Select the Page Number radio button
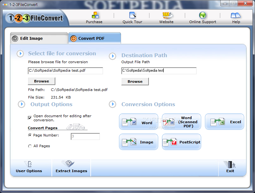The height and width of the screenshot is (193, 255). 30,135
